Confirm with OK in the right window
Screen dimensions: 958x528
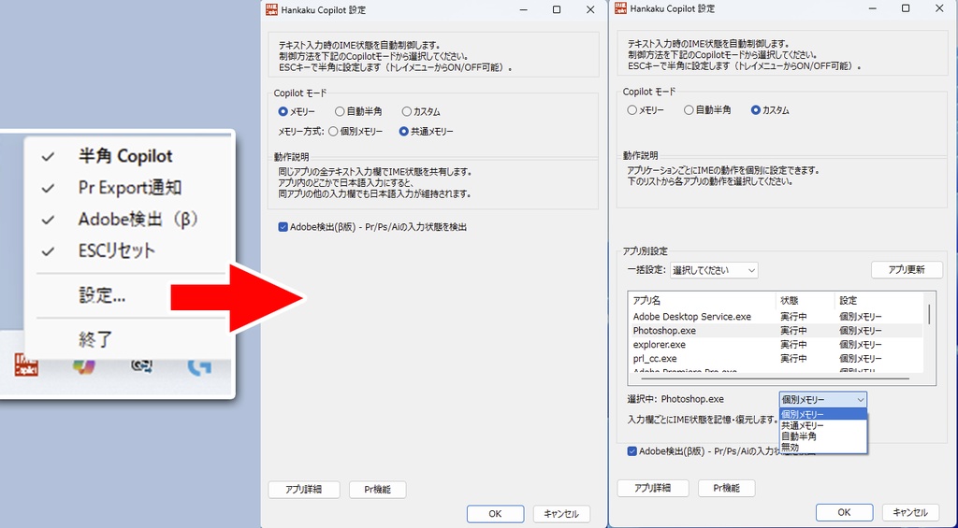pos(845,513)
